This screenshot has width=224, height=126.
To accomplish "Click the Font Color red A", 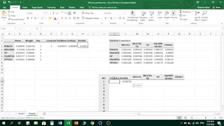I will click(55, 18).
